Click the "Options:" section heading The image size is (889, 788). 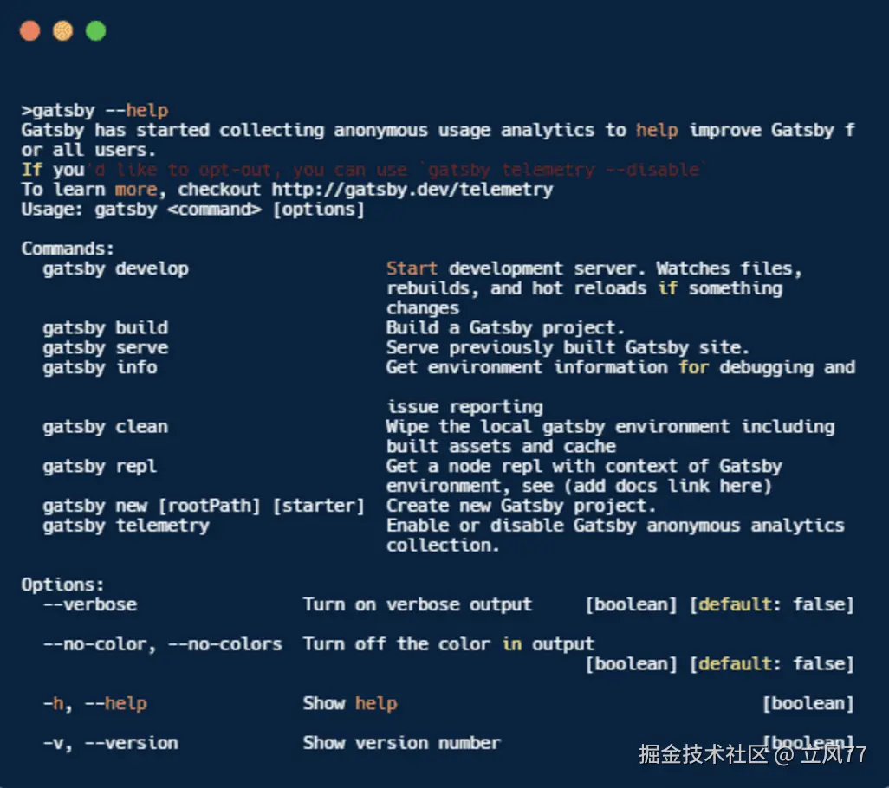pyautogui.click(x=62, y=585)
